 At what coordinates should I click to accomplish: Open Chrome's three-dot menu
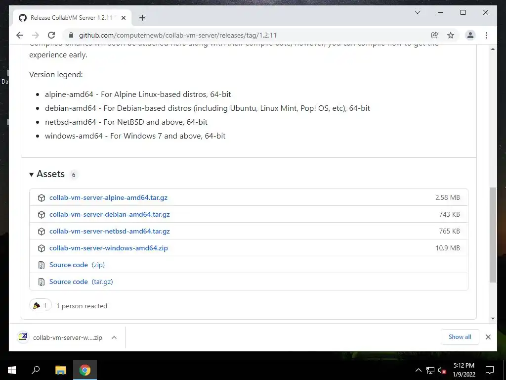point(486,35)
